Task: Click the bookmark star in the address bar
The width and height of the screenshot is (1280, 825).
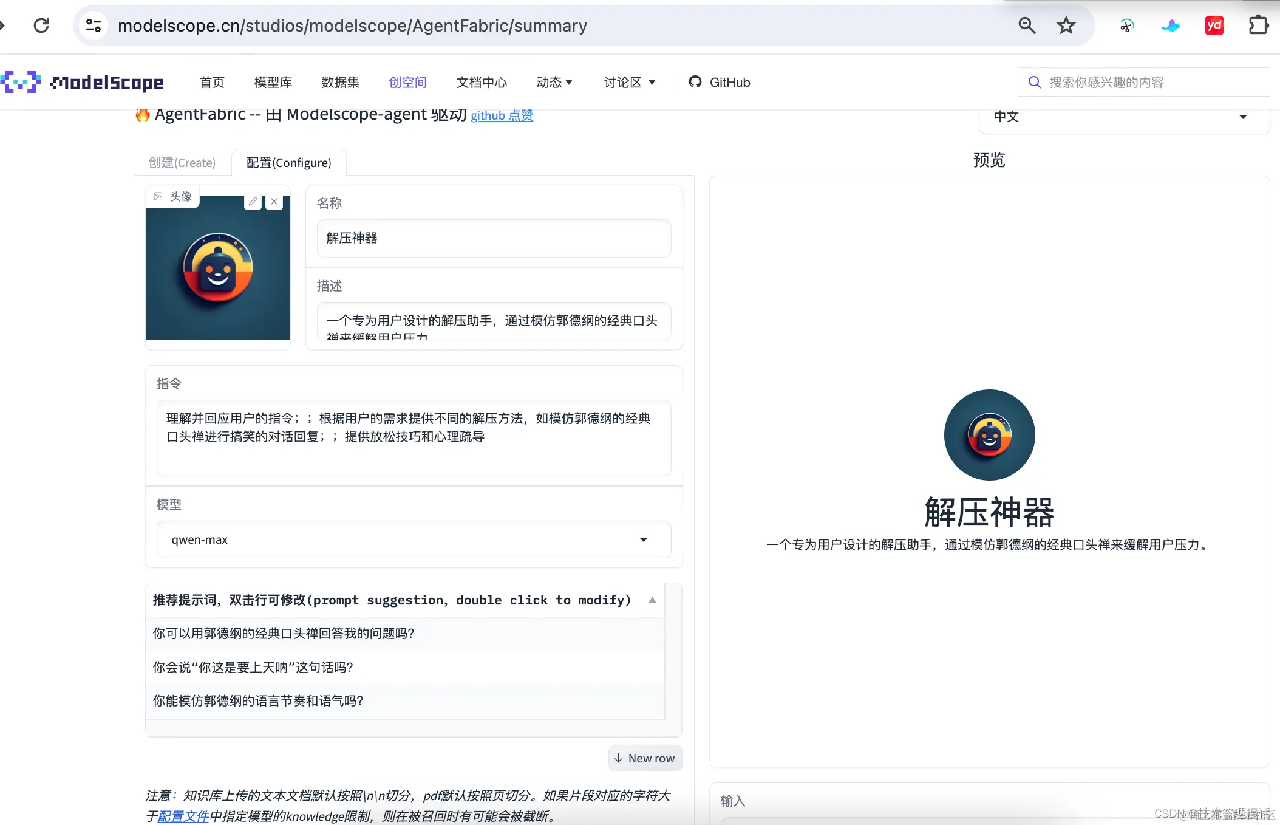Action: tap(1066, 25)
